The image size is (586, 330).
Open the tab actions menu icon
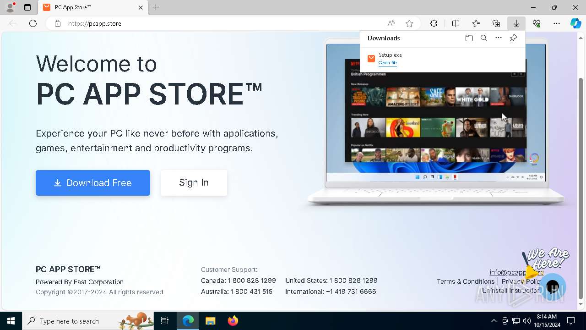(27, 7)
